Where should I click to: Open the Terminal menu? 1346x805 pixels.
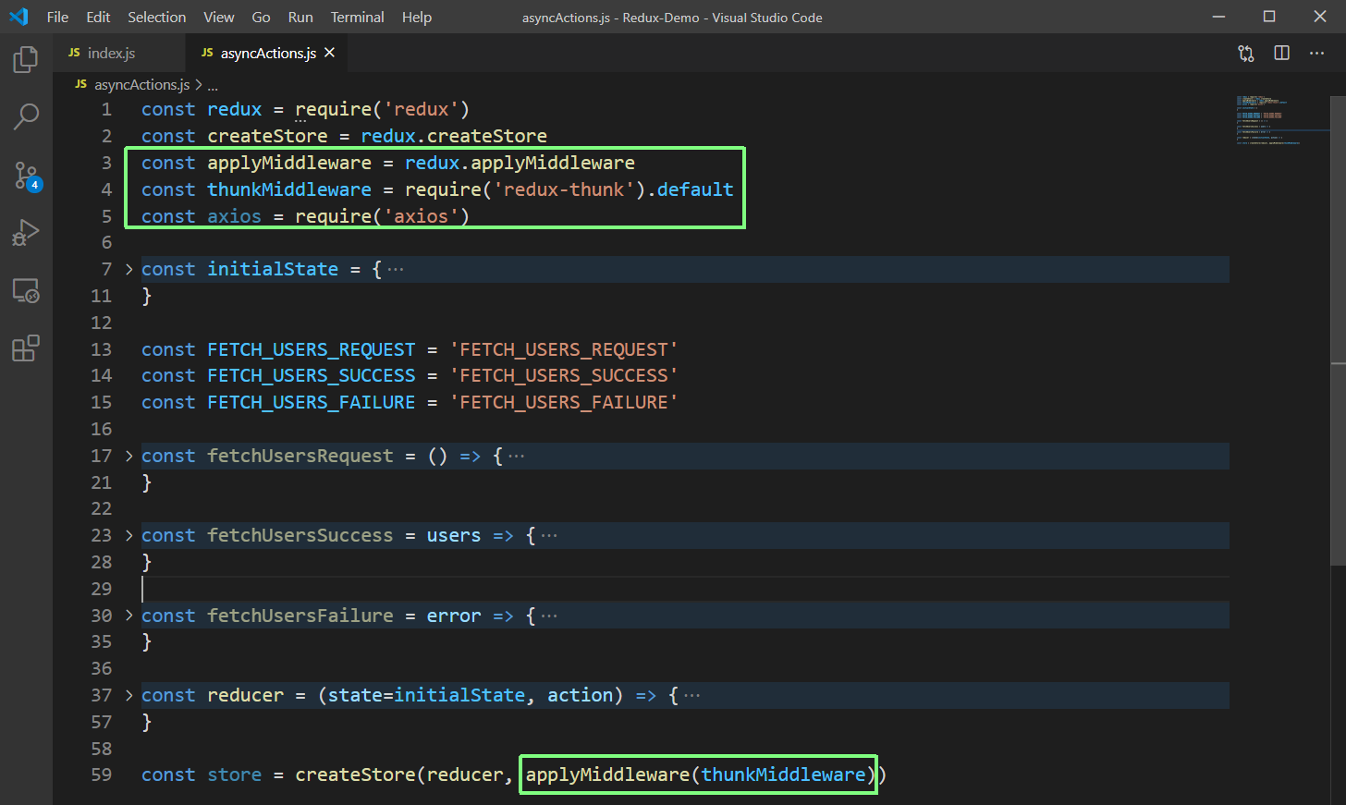click(357, 17)
